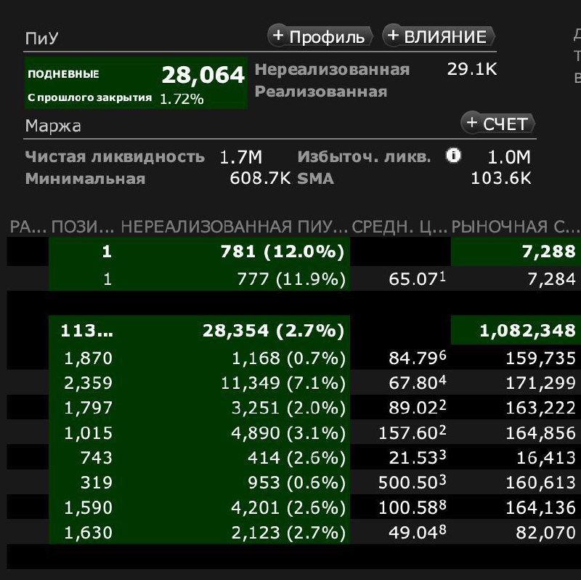Select the summary row showing 28,354 (2.7%)
The width and height of the screenshot is (581, 580).
pyautogui.click(x=294, y=330)
